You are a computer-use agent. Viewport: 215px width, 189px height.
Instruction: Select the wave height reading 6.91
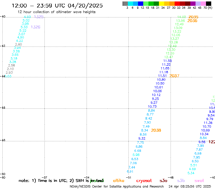(130, 172)
